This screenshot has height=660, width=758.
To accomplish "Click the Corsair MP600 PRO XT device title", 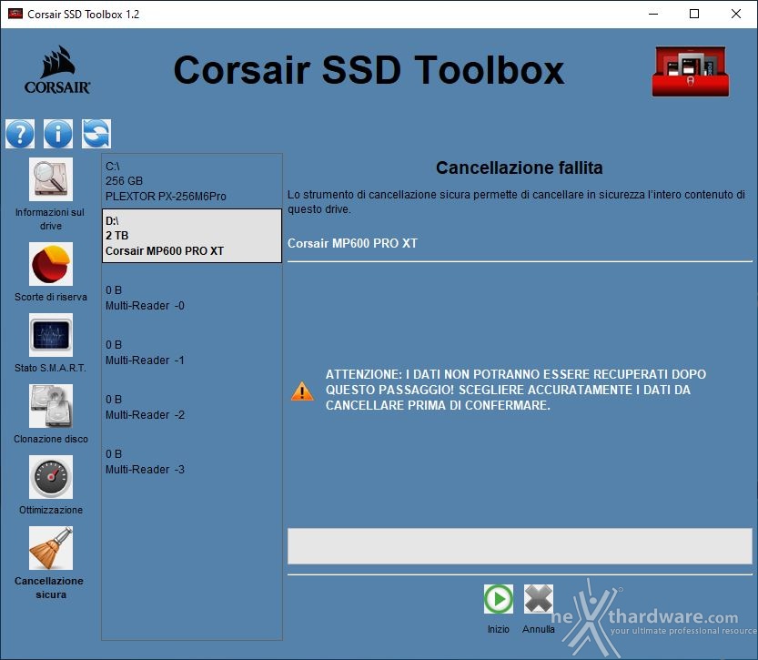I will (352, 243).
